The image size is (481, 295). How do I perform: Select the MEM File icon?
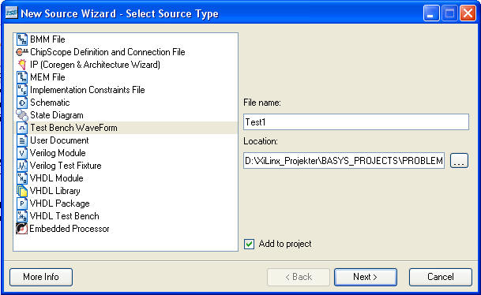[22, 77]
